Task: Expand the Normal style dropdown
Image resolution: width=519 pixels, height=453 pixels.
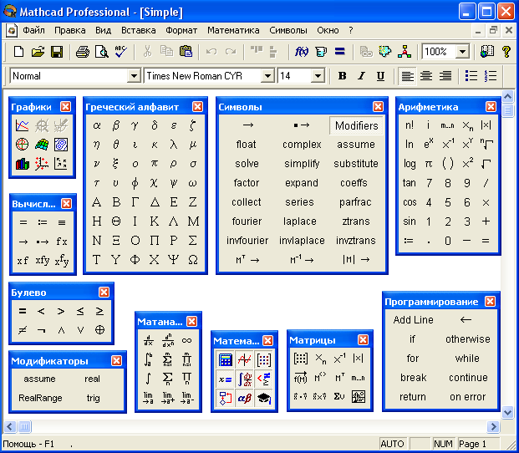Action: click(134, 76)
